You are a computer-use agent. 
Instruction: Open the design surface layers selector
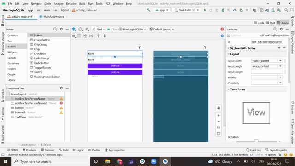click(x=74, y=29)
